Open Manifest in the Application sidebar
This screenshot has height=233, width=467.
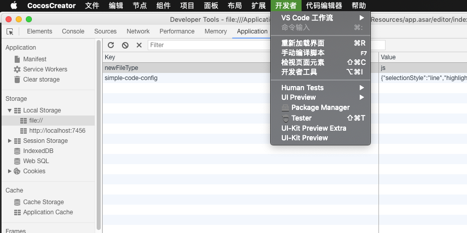coord(34,59)
